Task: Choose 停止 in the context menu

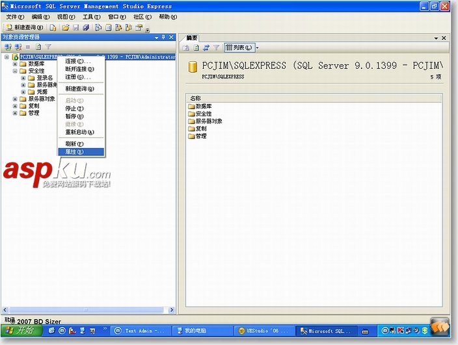Action: (81, 109)
